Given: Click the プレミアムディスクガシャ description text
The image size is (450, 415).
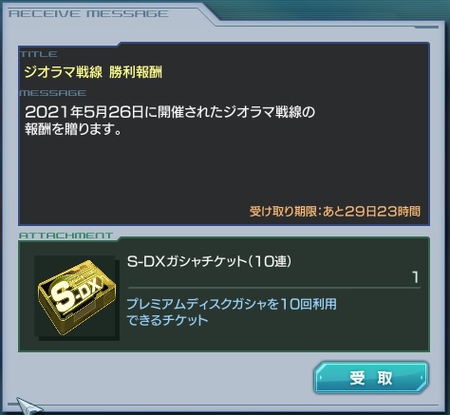Looking at the screenshot, I should (232, 304).
